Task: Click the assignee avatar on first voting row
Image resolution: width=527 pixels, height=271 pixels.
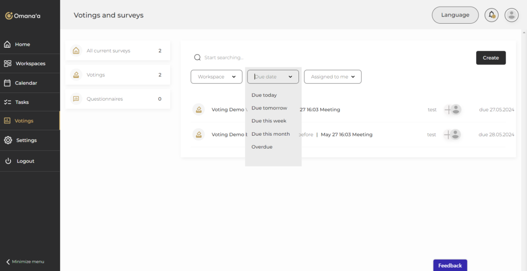Action: (455, 109)
